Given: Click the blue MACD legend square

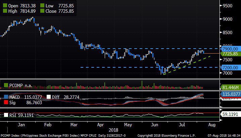Looking at the screenshot, I should pos(4,96).
